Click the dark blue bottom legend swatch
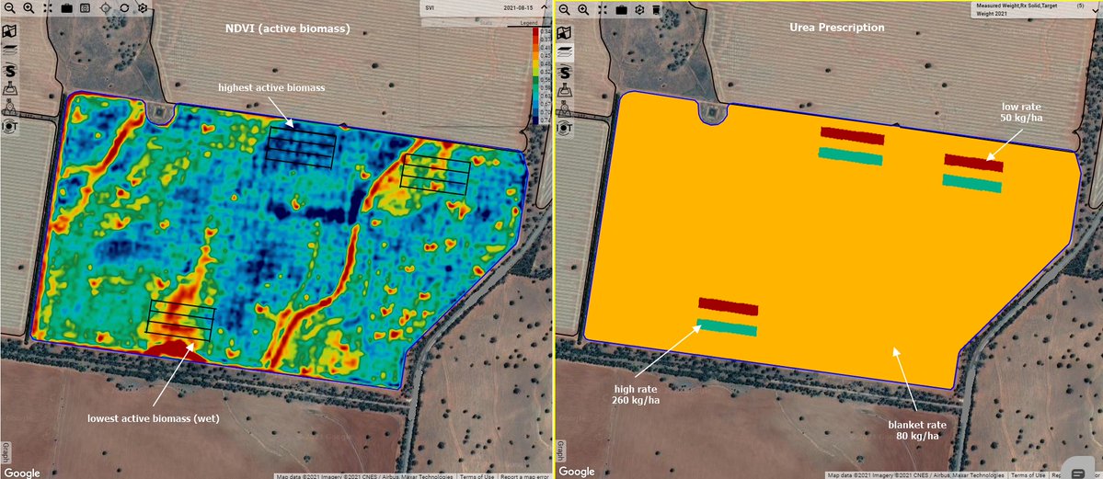 click(535, 120)
